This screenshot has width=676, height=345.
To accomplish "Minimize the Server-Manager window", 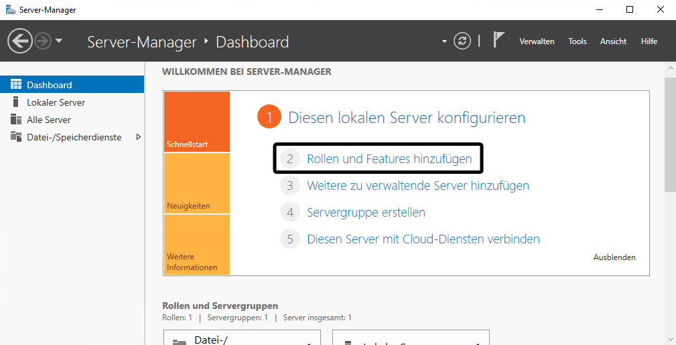I will coord(599,9).
